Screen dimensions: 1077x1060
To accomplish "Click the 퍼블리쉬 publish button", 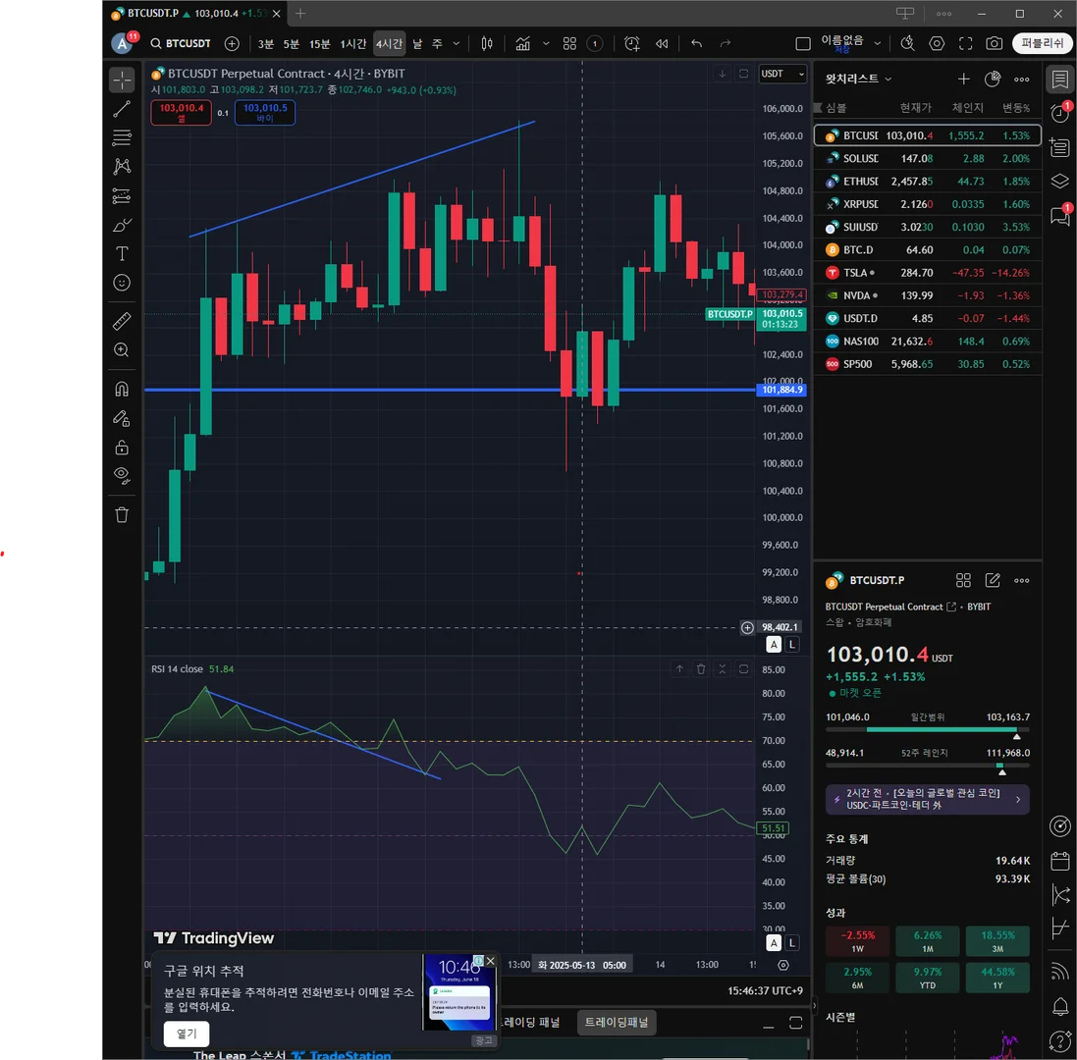I will click(1042, 43).
